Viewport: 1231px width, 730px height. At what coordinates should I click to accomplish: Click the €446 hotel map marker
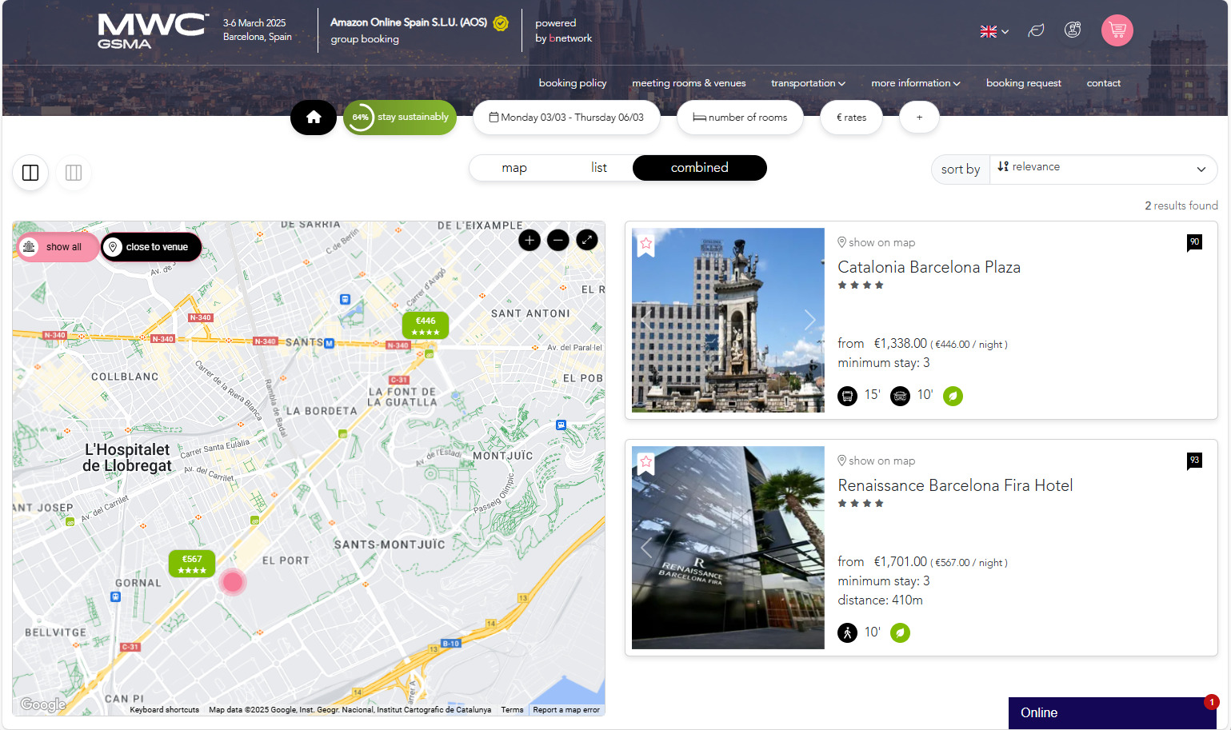coord(426,326)
